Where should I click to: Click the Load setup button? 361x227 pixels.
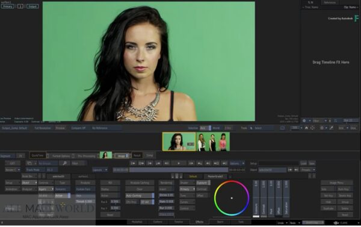tap(303, 163)
